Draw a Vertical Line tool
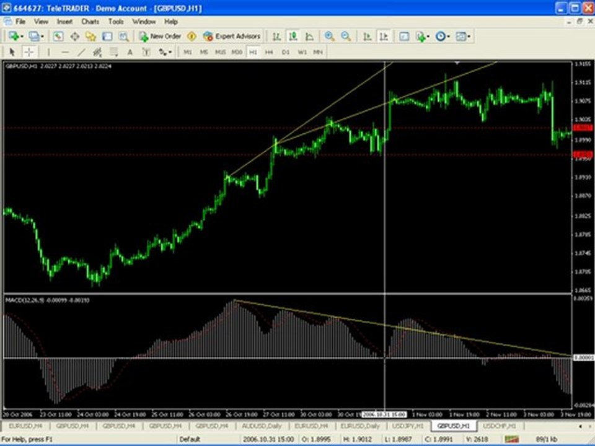Screen dimensions: 595x446 [x=48, y=52]
